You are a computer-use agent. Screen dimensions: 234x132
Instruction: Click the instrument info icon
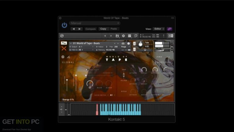point(129,44)
